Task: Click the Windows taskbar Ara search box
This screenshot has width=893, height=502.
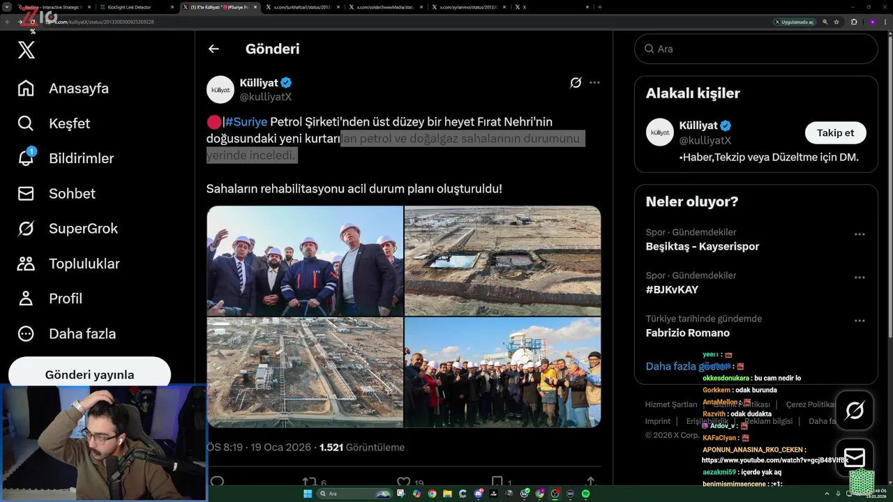Action: [x=354, y=494]
